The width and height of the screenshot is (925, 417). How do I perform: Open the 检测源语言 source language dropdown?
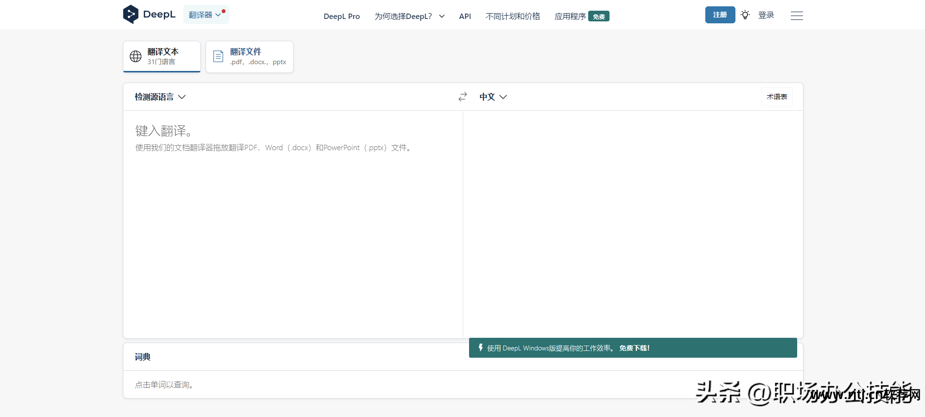tap(160, 97)
